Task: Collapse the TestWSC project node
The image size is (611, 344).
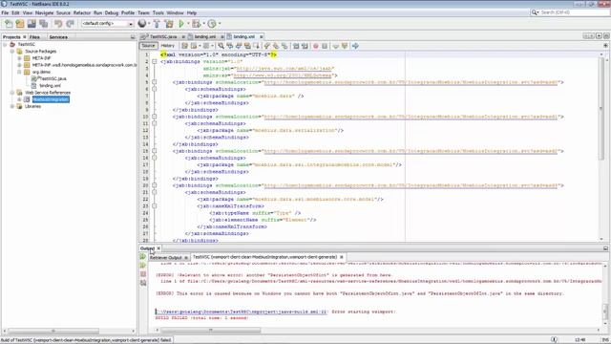Action: coord(5,45)
